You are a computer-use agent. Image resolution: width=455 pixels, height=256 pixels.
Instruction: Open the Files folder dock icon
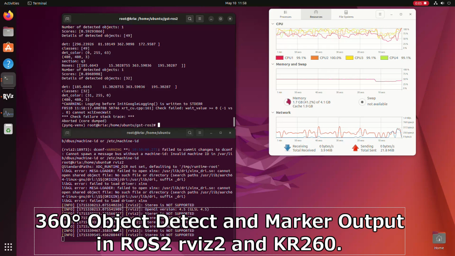point(8,31)
